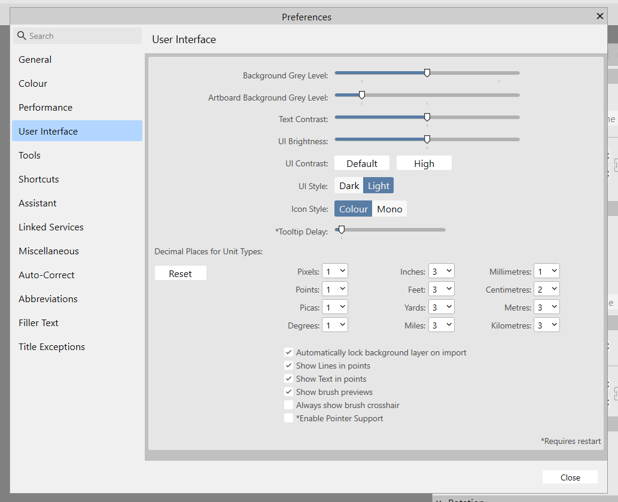Disable Show brush previews

[x=289, y=392]
